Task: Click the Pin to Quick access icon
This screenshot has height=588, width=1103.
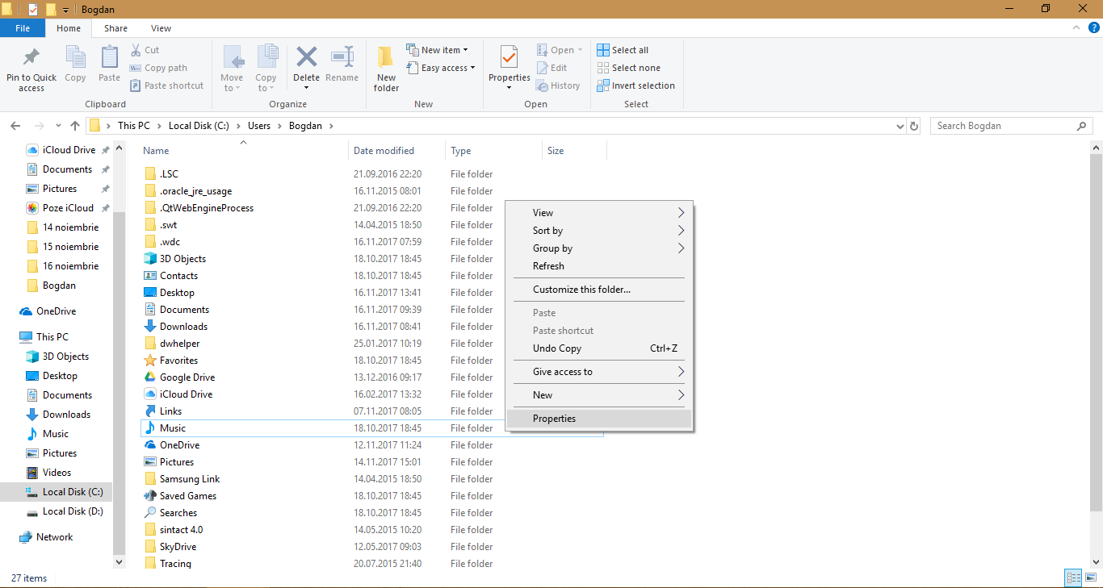Action: point(31,58)
